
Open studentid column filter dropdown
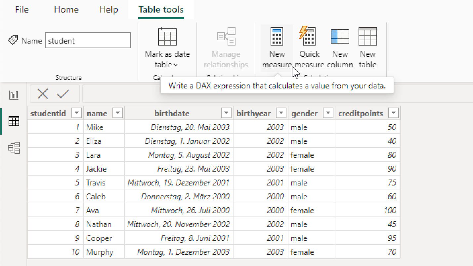[x=77, y=113]
